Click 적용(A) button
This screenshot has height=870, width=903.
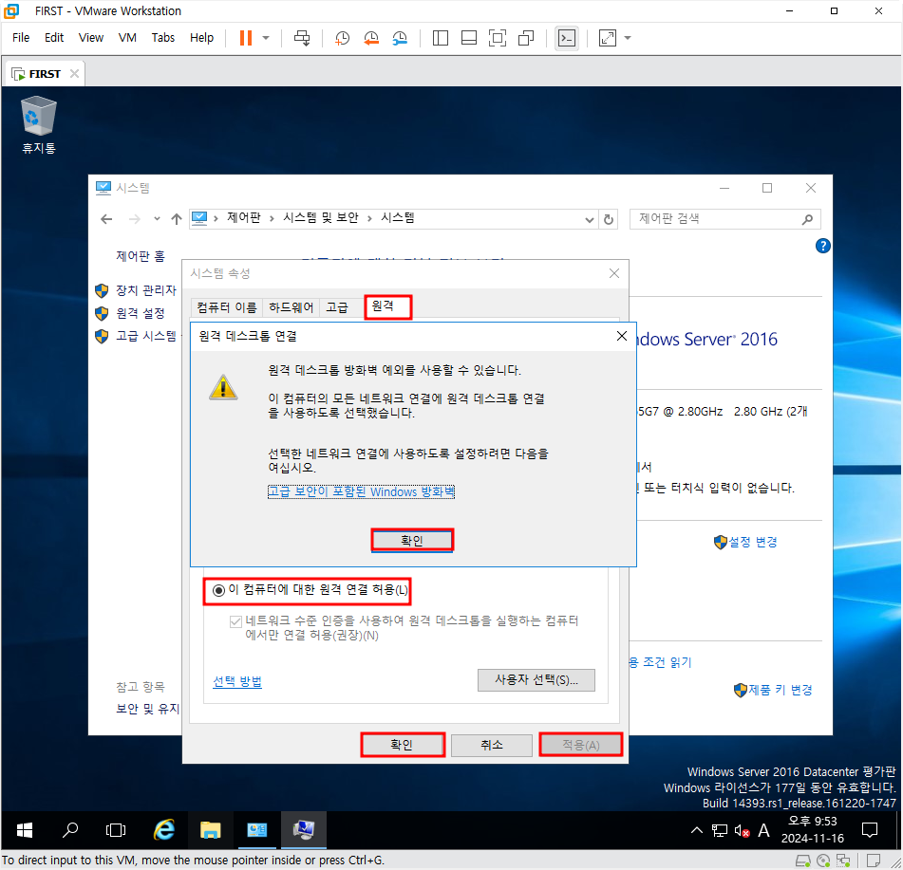(581, 745)
